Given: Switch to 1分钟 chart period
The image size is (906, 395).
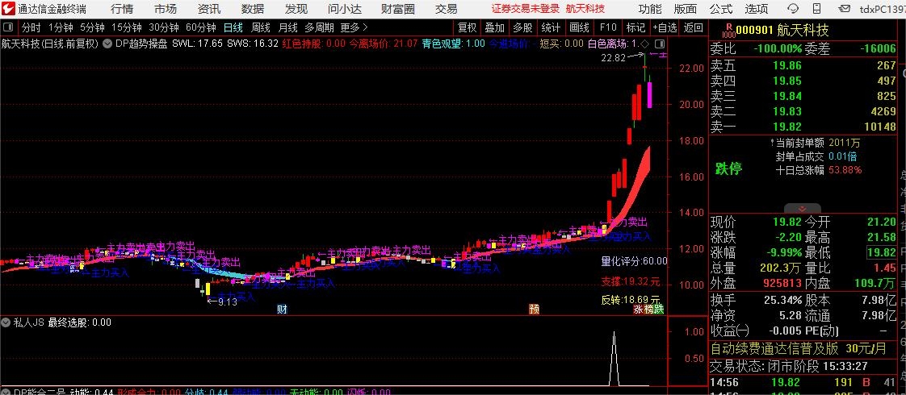Looking at the screenshot, I should (x=60, y=27).
